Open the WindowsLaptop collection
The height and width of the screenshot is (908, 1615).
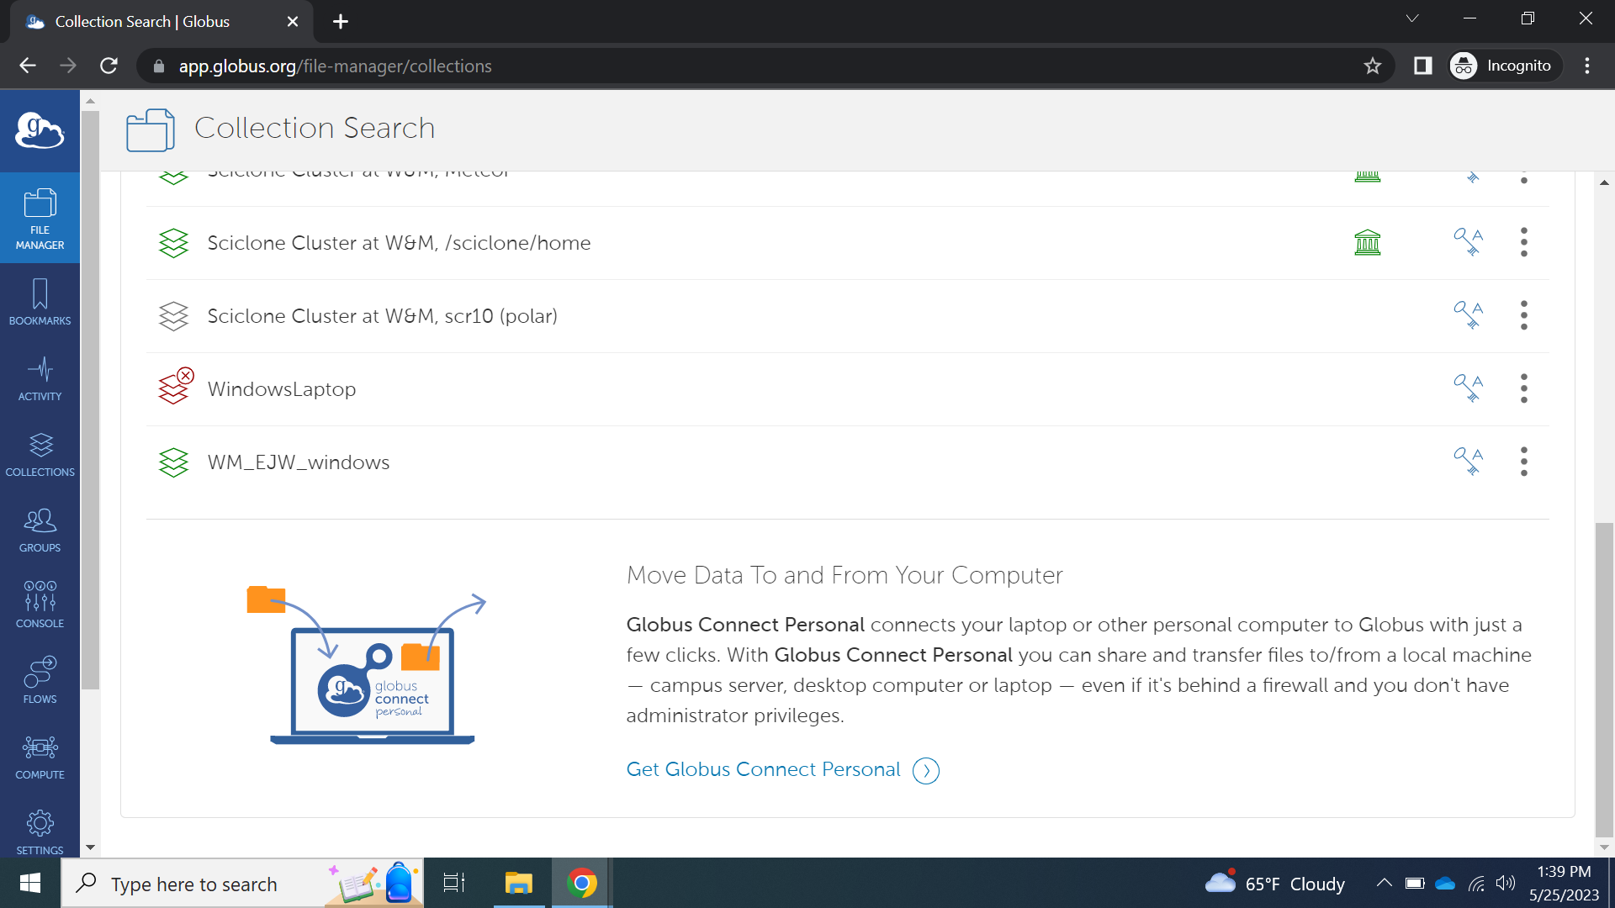pos(281,389)
